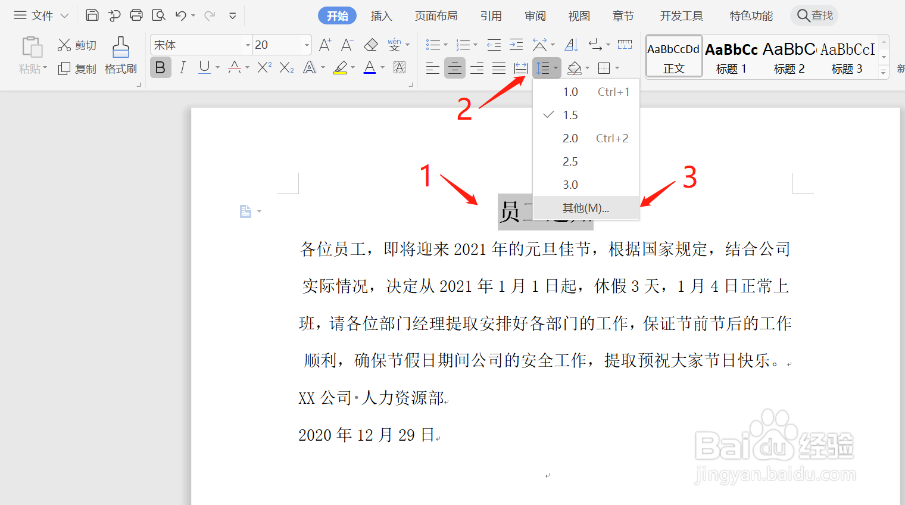
Task: Select line spacing 2.0
Action: [586, 138]
